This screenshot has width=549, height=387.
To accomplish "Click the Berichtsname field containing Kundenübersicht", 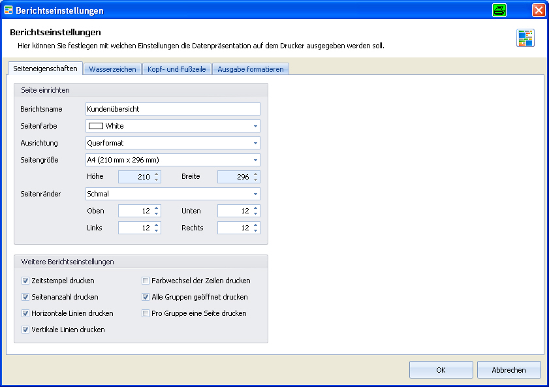I will 173,109.
